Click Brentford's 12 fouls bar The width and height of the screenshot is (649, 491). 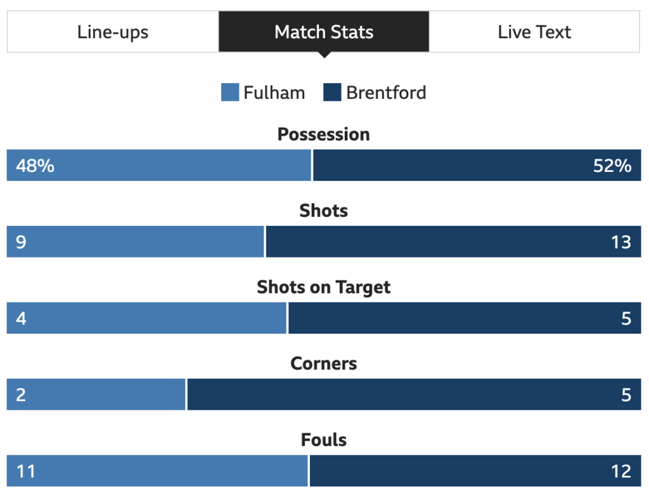click(x=475, y=471)
